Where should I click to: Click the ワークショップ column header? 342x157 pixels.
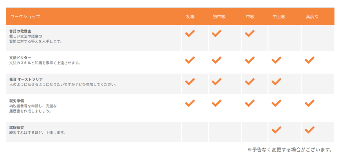tap(25, 17)
